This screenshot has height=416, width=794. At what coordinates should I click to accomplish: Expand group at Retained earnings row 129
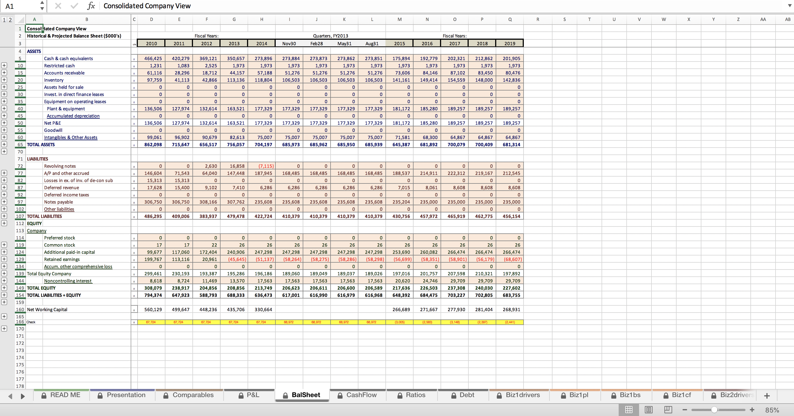(4, 259)
